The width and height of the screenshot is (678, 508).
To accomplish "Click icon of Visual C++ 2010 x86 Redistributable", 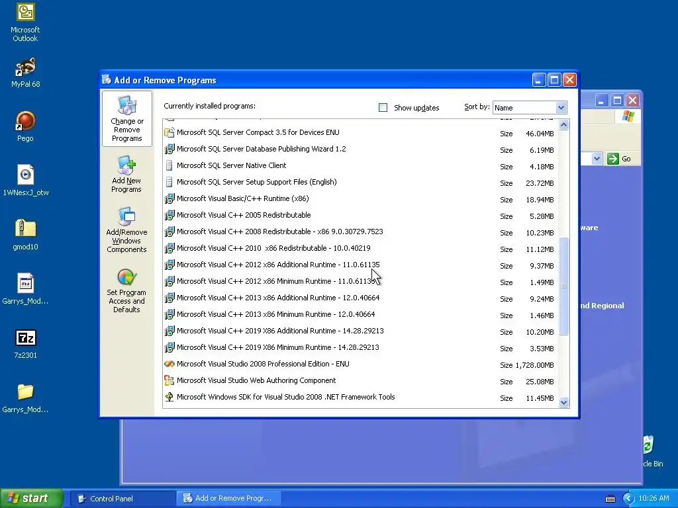I will click(x=169, y=249).
